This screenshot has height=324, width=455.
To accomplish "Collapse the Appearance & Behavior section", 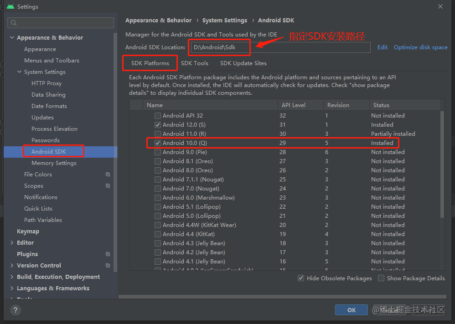I will click(12, 37).
